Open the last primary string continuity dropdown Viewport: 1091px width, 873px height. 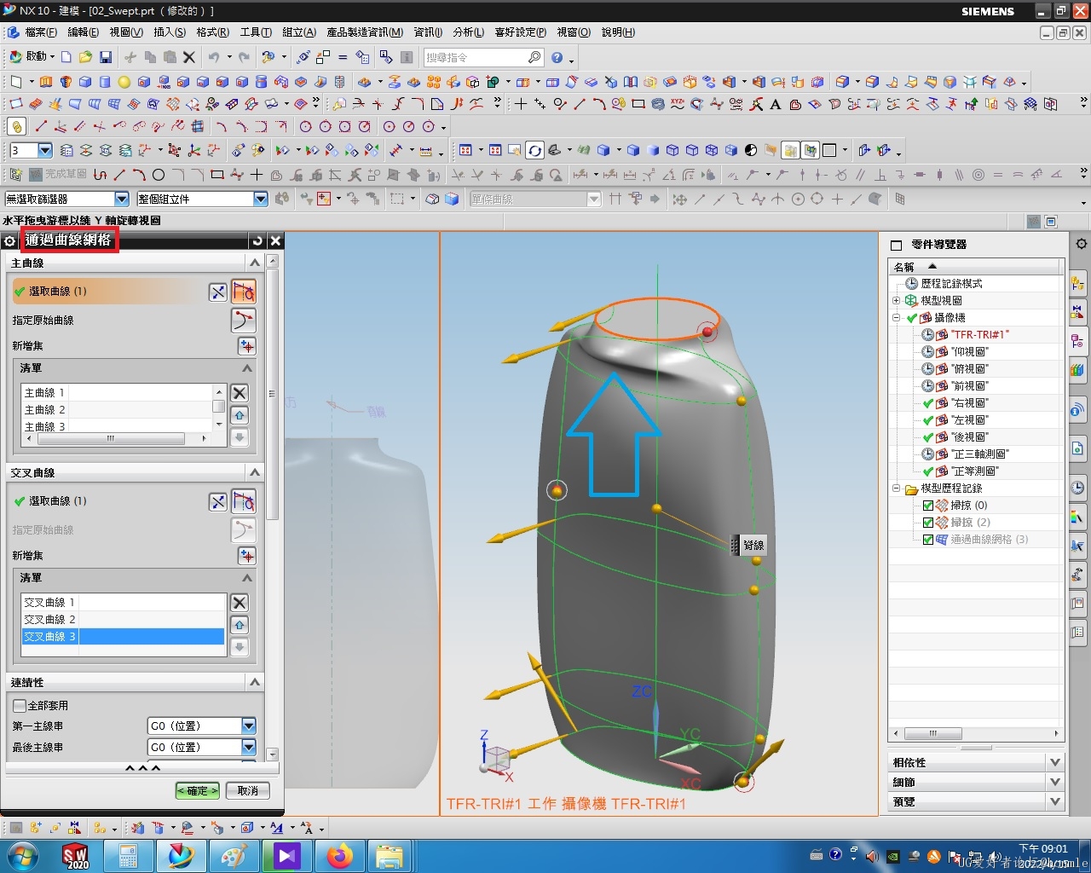click(x=249, y=747)
